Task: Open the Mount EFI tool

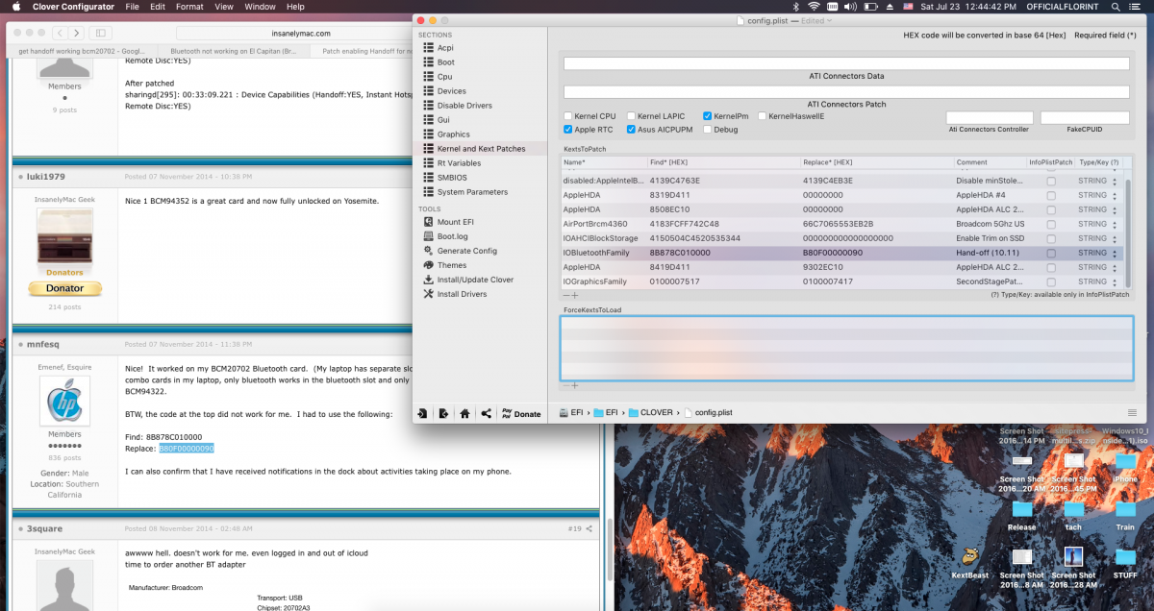Action: (455, 222)
